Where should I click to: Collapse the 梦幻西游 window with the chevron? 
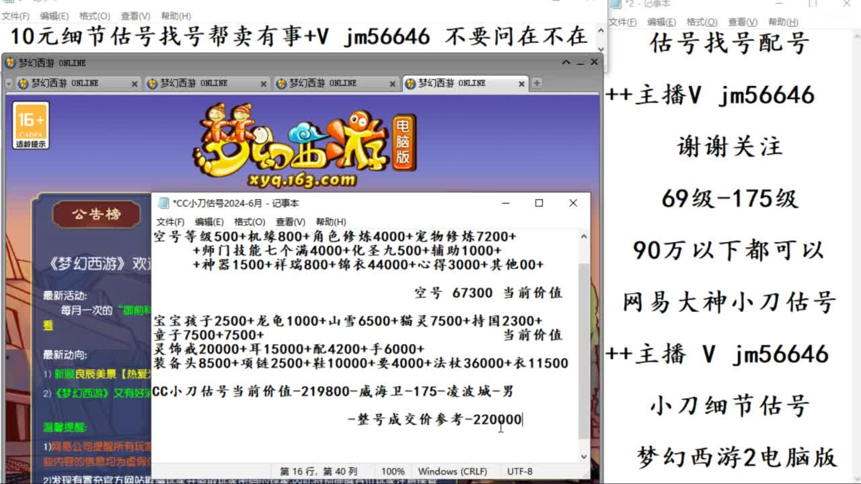(x=566, y=62)
